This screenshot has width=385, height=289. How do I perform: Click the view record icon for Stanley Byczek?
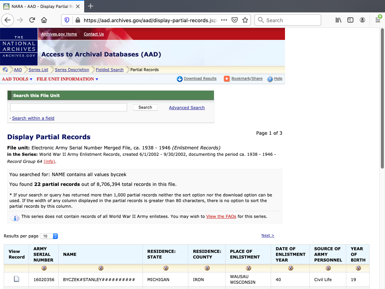[17, 279]
